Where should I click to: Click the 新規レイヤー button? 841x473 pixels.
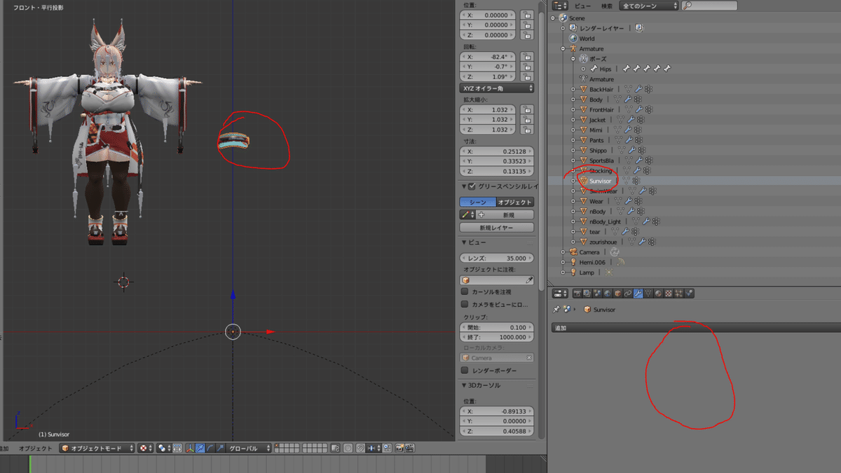pos(497,228)
